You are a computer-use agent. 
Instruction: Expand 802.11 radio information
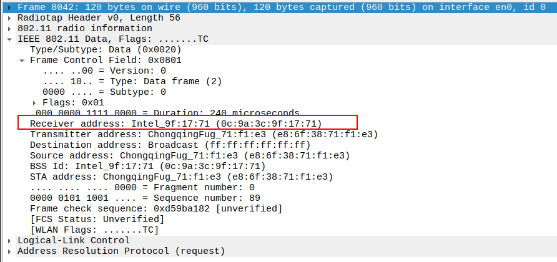click(9, 28)
